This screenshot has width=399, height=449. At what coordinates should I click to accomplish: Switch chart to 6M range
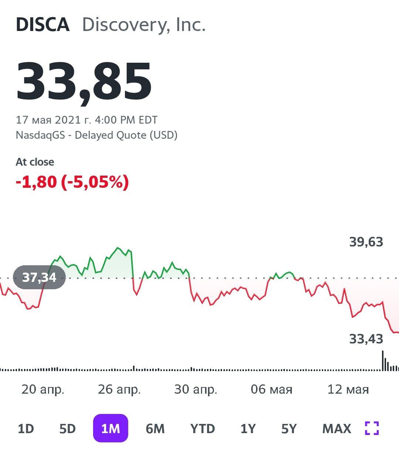tap(155, 429)
